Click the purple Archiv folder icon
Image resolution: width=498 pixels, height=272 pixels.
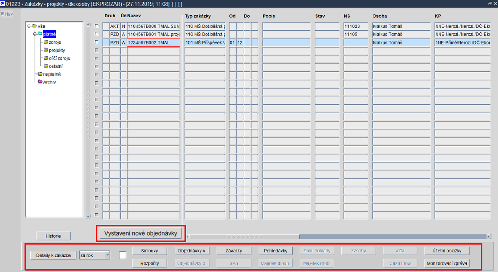point(40,82)
